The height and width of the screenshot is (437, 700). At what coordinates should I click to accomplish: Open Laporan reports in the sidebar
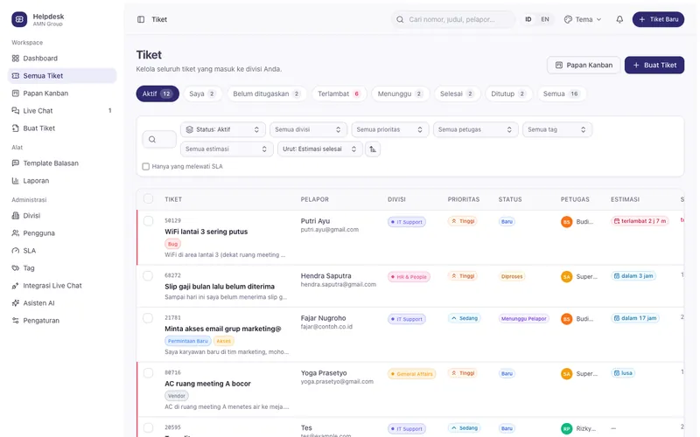[x=62, y=181]
